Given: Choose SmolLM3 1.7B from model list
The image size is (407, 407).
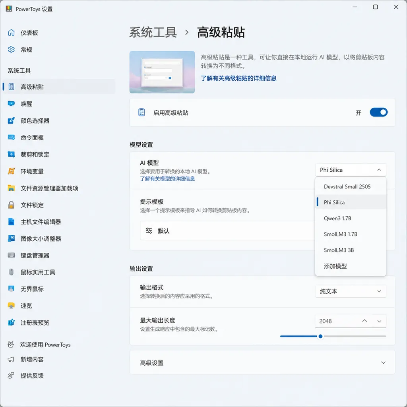Looking at the screenshot, I should pos(351,234).
